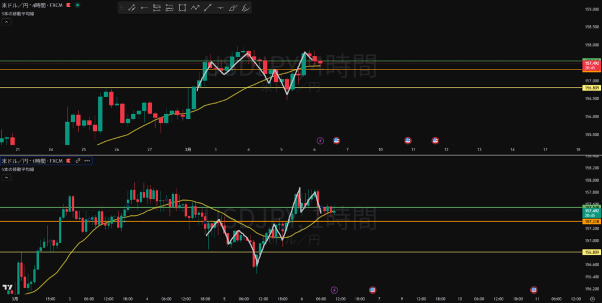Click the 米ドル／円 4時間 symbol title
Screen dimensions: 602x303
pos(31,5)
